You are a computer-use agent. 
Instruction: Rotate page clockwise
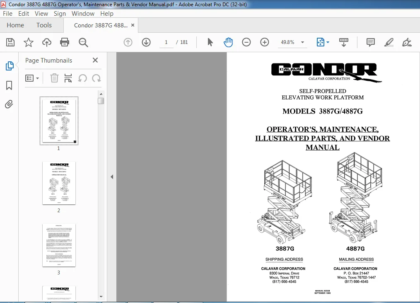(x=97, y=78)
